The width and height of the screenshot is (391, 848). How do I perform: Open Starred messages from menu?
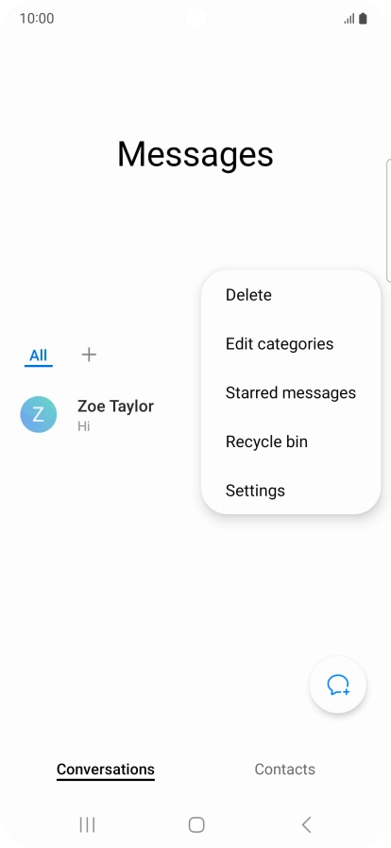pos(291,392)
